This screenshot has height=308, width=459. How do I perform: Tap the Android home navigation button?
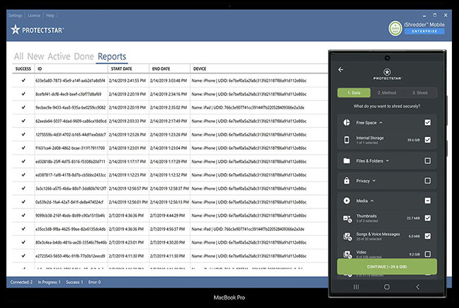387,287
